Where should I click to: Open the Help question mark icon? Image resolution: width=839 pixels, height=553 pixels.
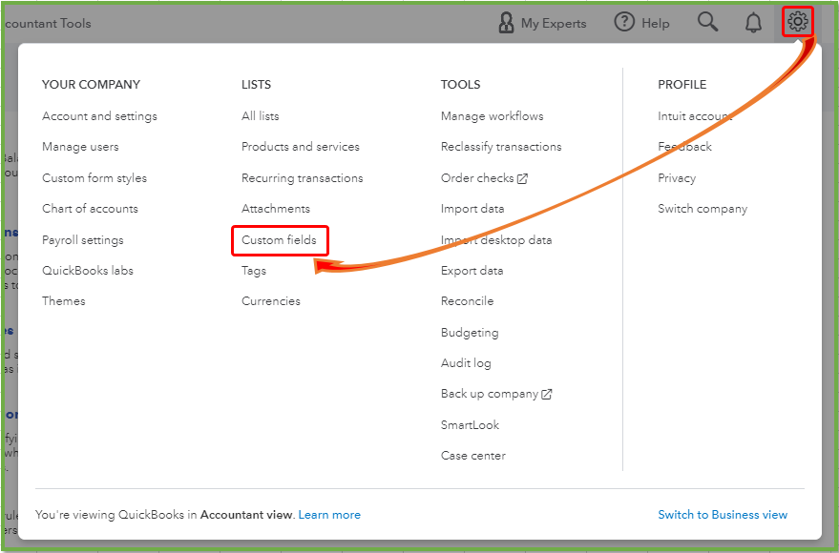pyautogui.click(x=624, y=22)
